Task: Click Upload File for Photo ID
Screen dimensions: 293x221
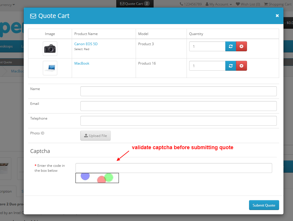Action: [x=95, y=136]
